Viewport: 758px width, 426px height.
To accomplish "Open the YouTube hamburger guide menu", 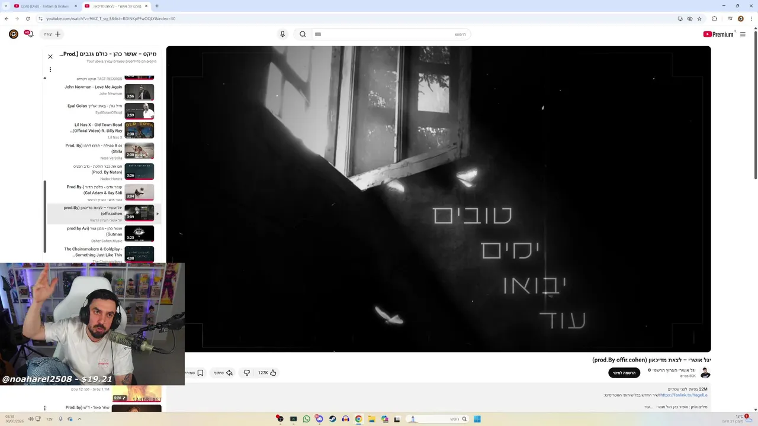I will [x=743, y=34].
